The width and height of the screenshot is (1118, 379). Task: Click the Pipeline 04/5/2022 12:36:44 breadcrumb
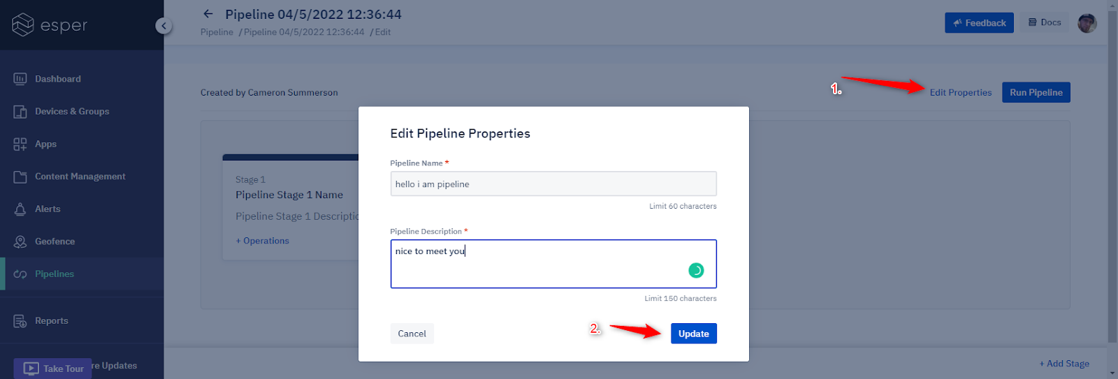304,32
